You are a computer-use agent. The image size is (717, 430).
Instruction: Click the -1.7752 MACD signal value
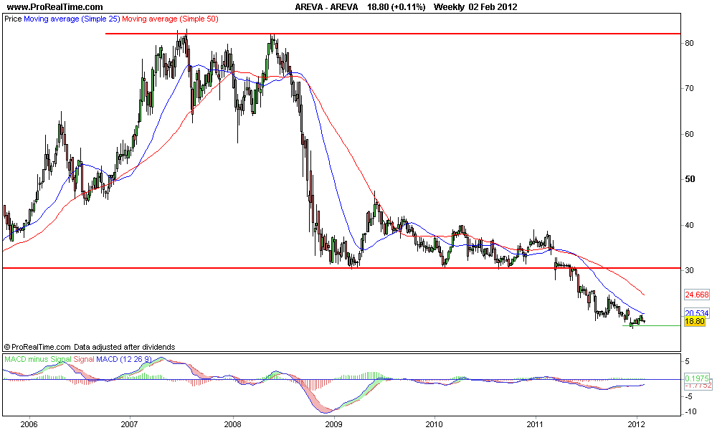[697, 386]
